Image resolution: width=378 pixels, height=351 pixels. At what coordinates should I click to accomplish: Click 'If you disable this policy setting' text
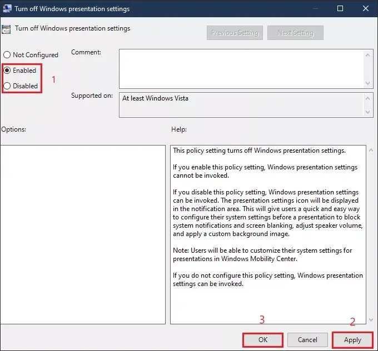click(268, 213)
